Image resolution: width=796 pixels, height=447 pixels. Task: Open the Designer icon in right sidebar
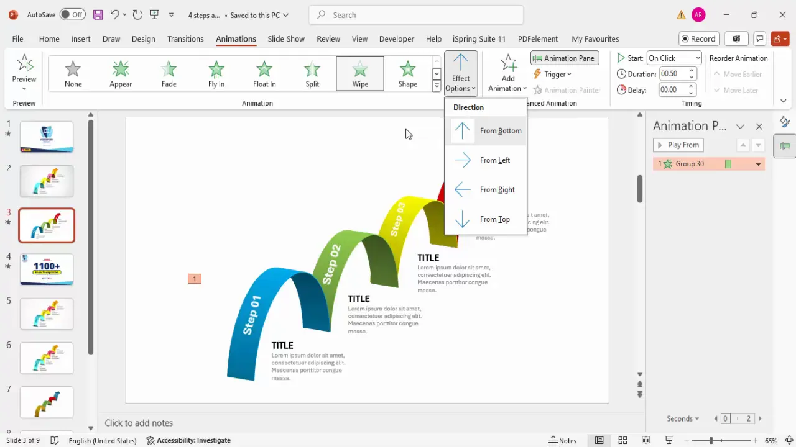785,122
